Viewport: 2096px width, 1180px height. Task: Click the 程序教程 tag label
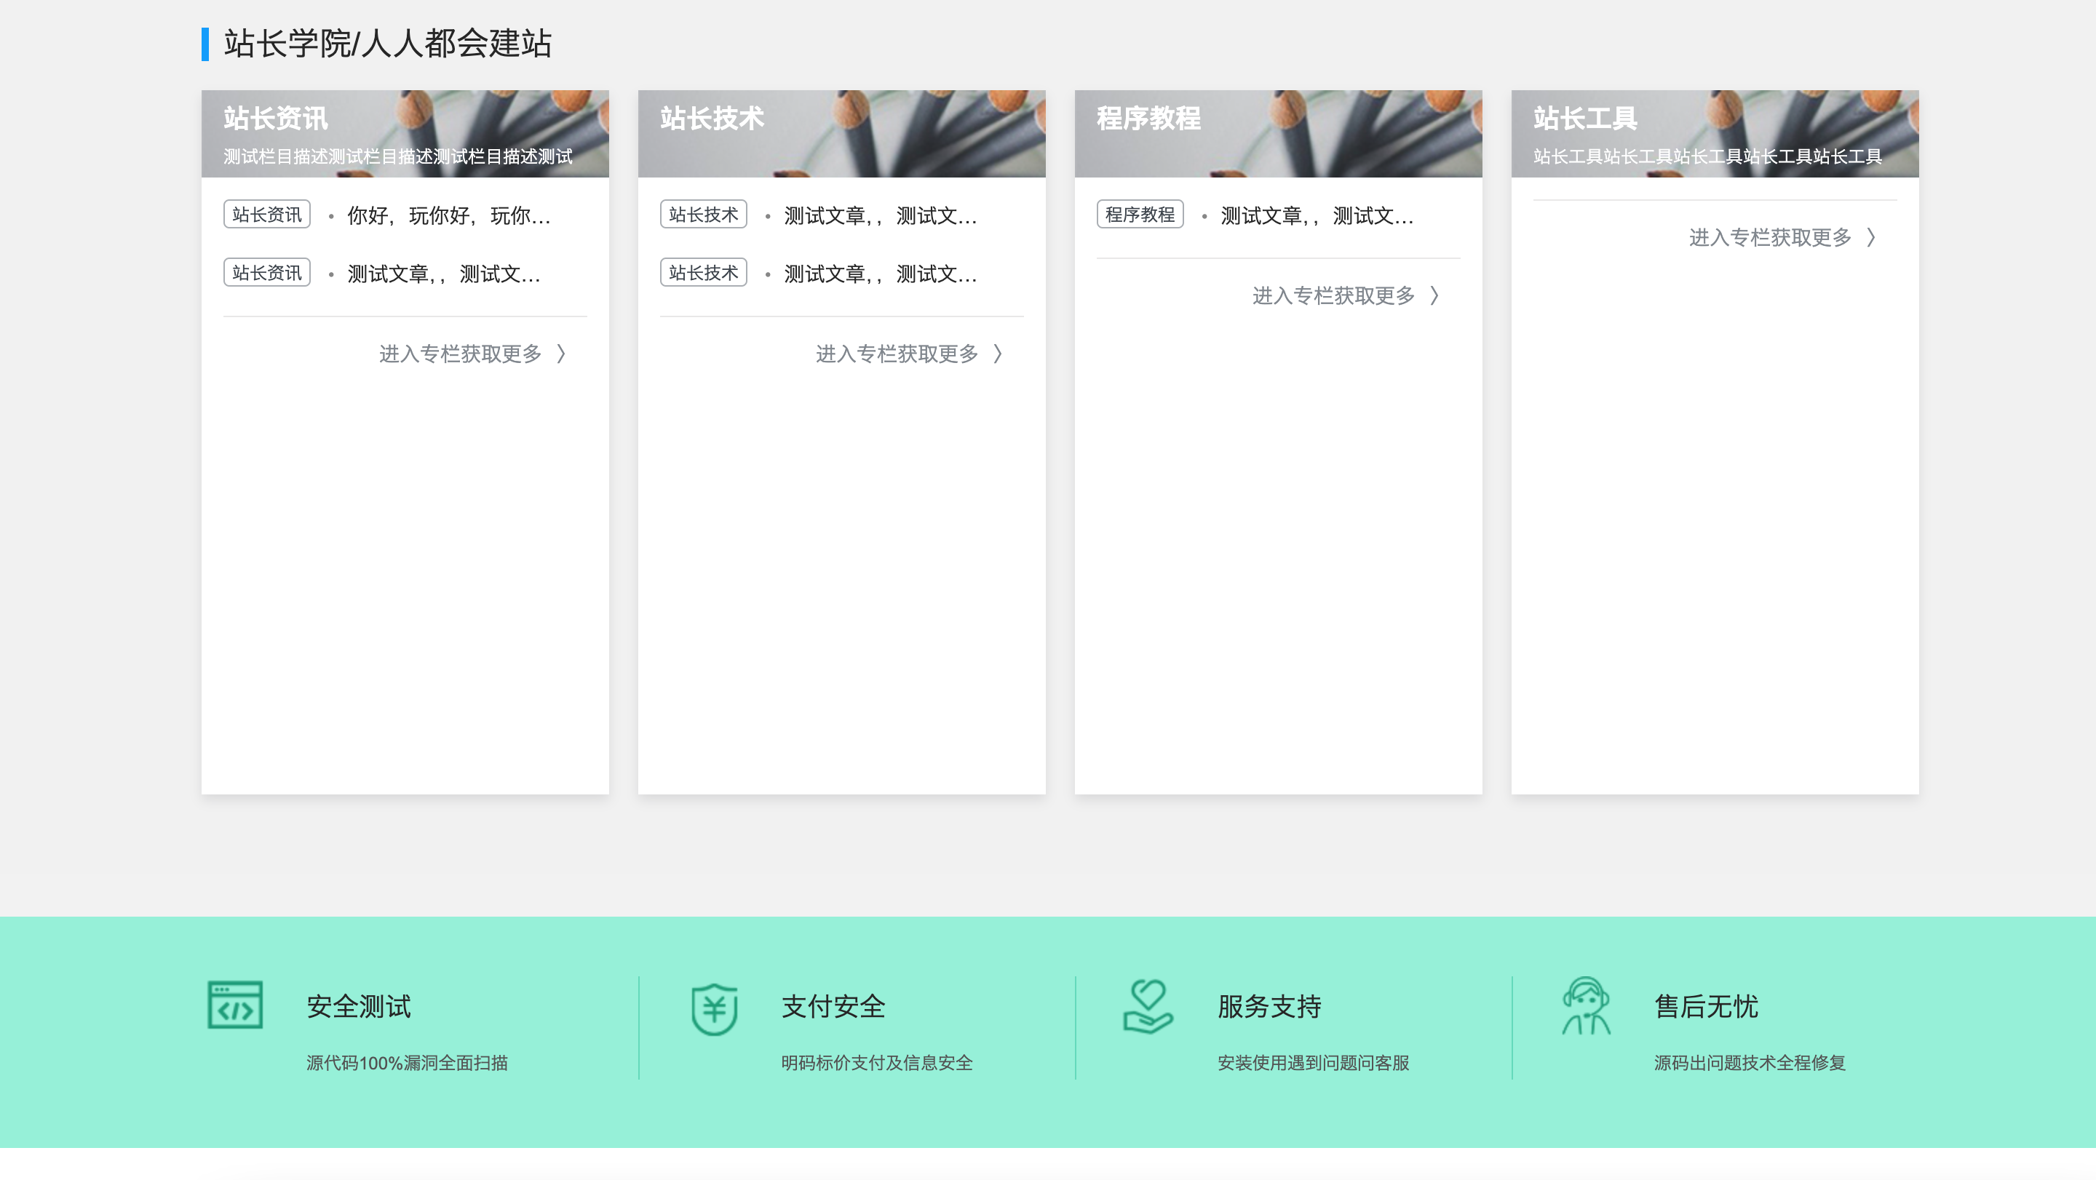1140,215
